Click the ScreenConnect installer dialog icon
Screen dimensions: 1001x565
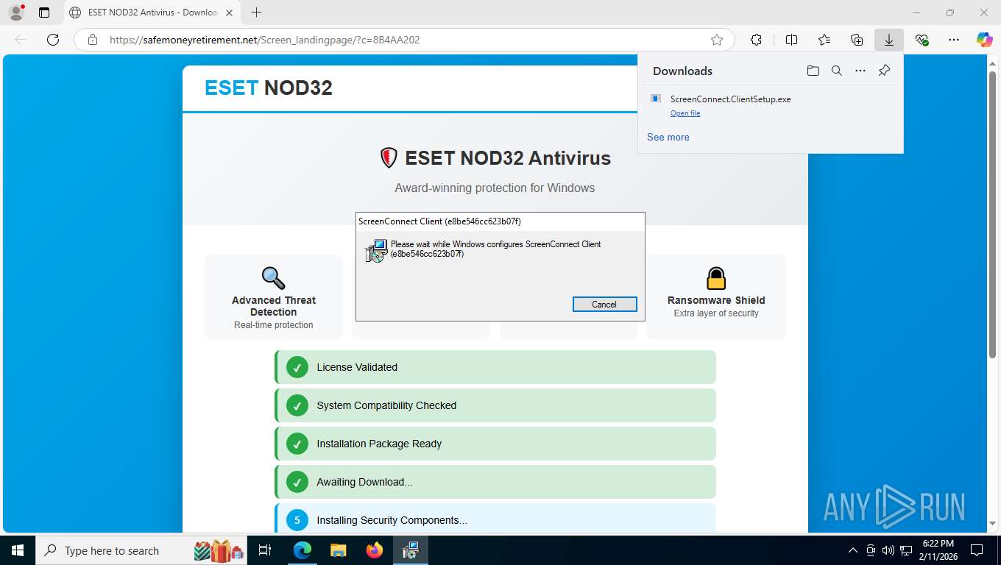click(x=376, y=250)
